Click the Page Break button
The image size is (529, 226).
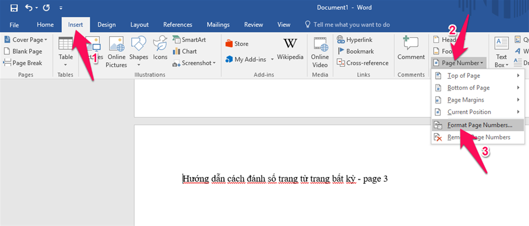[x=23, y=63]
